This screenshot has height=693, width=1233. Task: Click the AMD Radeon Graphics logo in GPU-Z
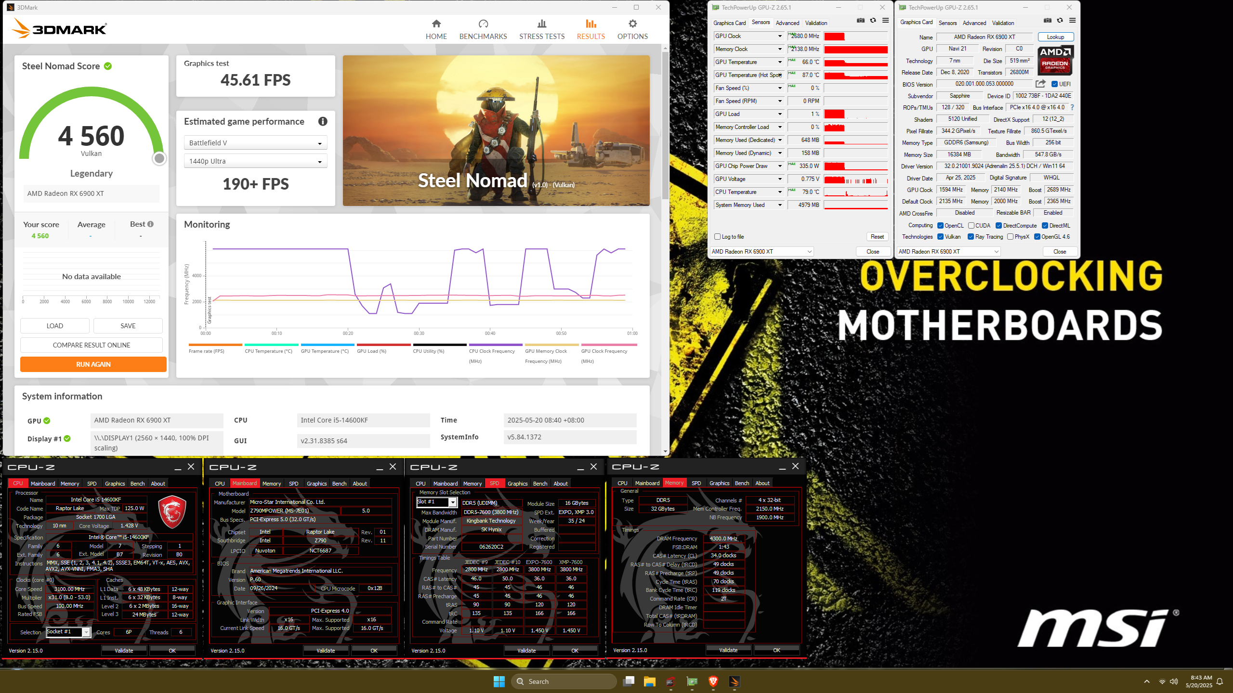(1055, 60)
